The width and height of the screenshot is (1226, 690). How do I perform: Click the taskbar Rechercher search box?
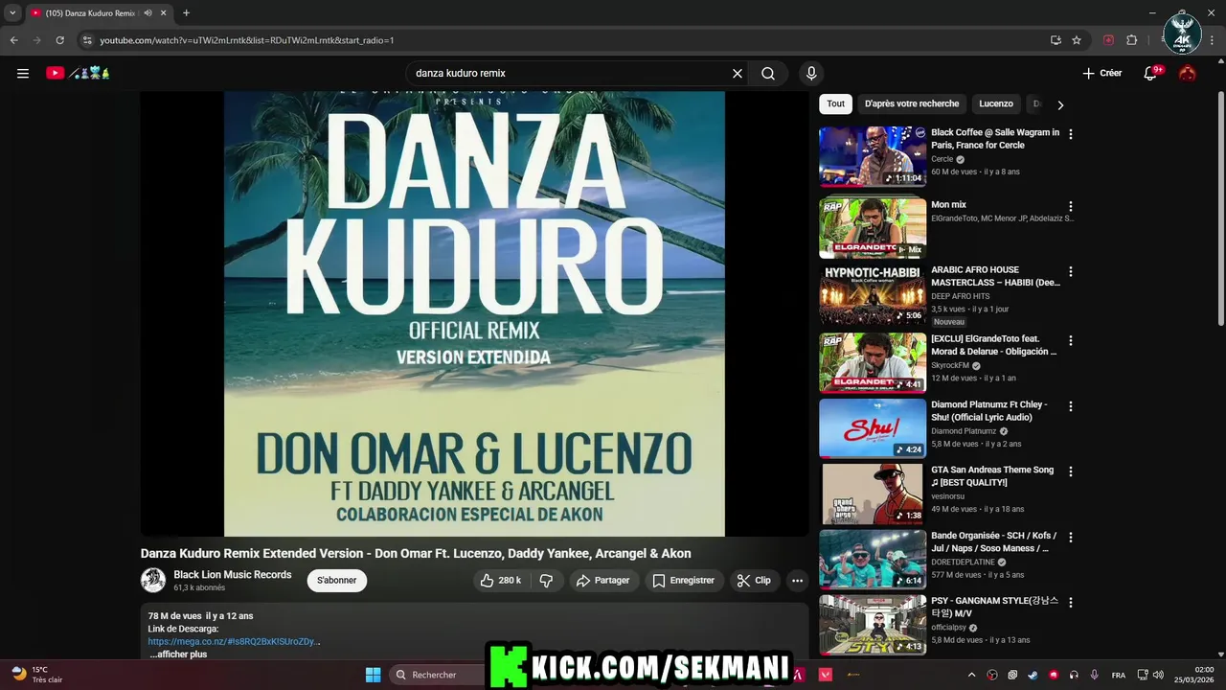438,675
